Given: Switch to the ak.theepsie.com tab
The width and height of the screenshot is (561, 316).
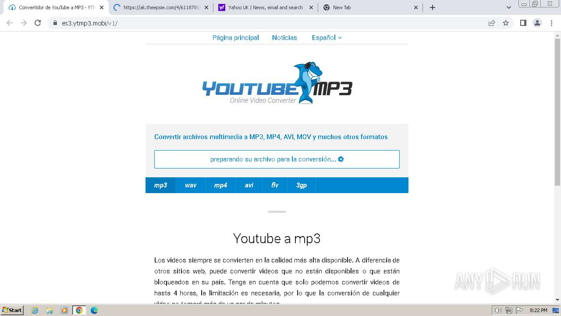Looking at the screenshot, I should pyautogui.click(x=160, y=7).
